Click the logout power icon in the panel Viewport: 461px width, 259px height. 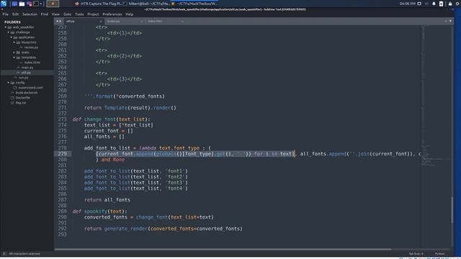coord(458,4)
